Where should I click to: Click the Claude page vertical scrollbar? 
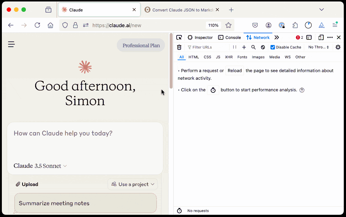[171, 61]
